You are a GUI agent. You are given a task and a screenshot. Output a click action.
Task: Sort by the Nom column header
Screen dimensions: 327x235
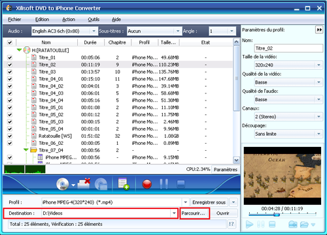(46, 42)
